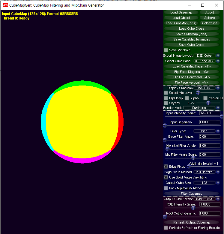Select the Sphere object button
The image size is (224, 234).
(x=210, y=18)
